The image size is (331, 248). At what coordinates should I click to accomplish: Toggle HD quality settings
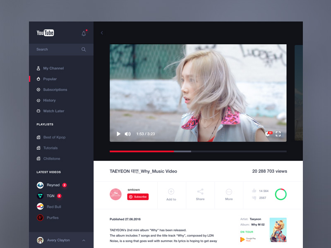(268, 134)
